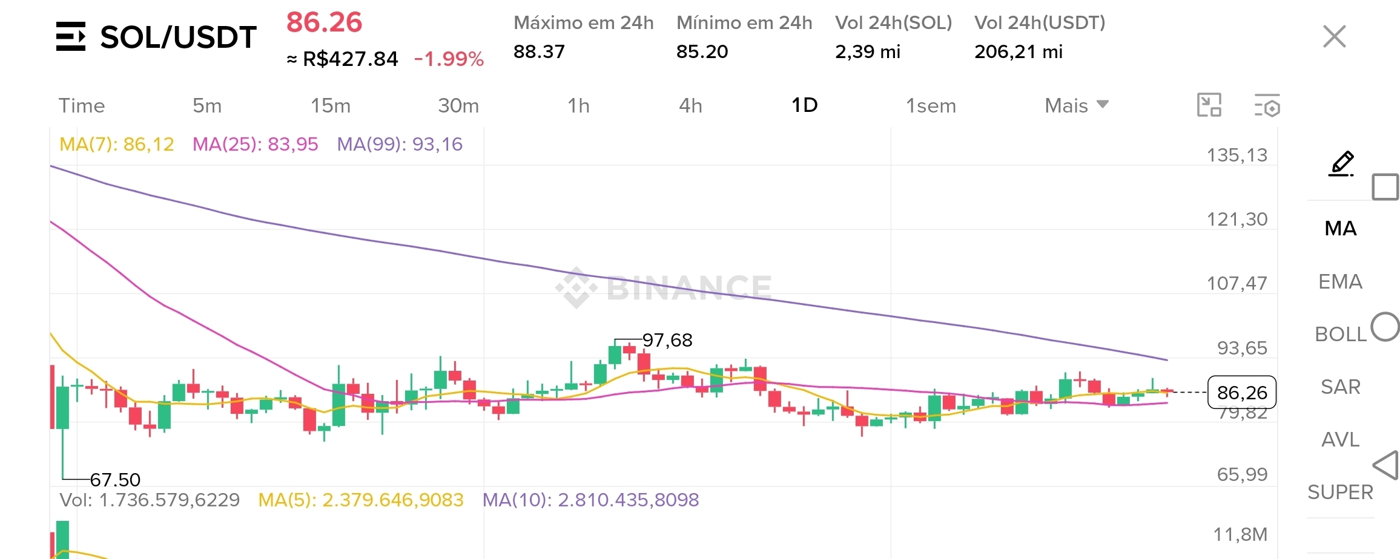Click the Vol: 1.736.579,6229 label
The height and width of the screenshot is (559, 1400).
(x=150, y=500)
